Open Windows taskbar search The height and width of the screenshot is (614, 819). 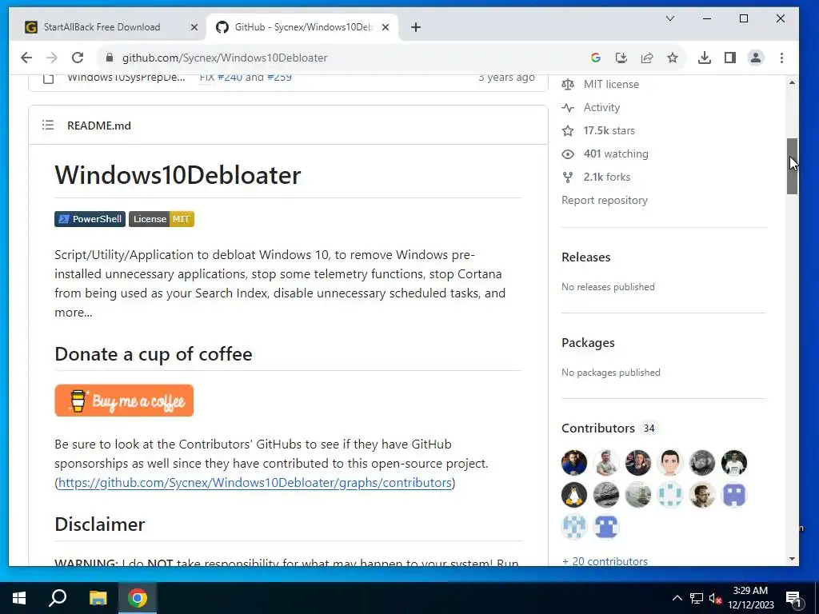coord(58,598)
